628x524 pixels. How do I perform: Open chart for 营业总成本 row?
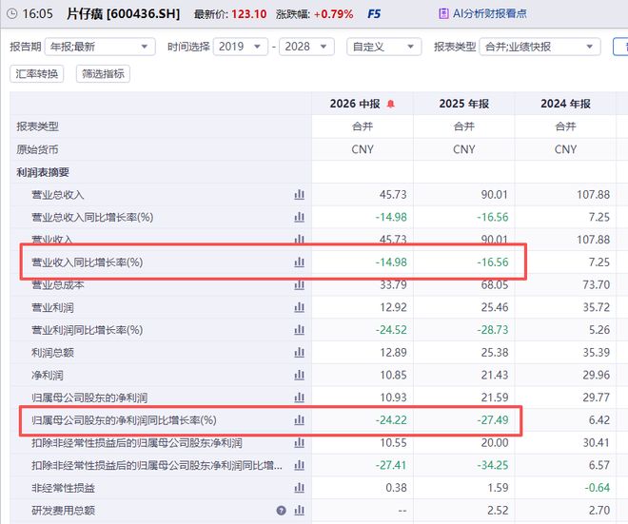point(299,284)
